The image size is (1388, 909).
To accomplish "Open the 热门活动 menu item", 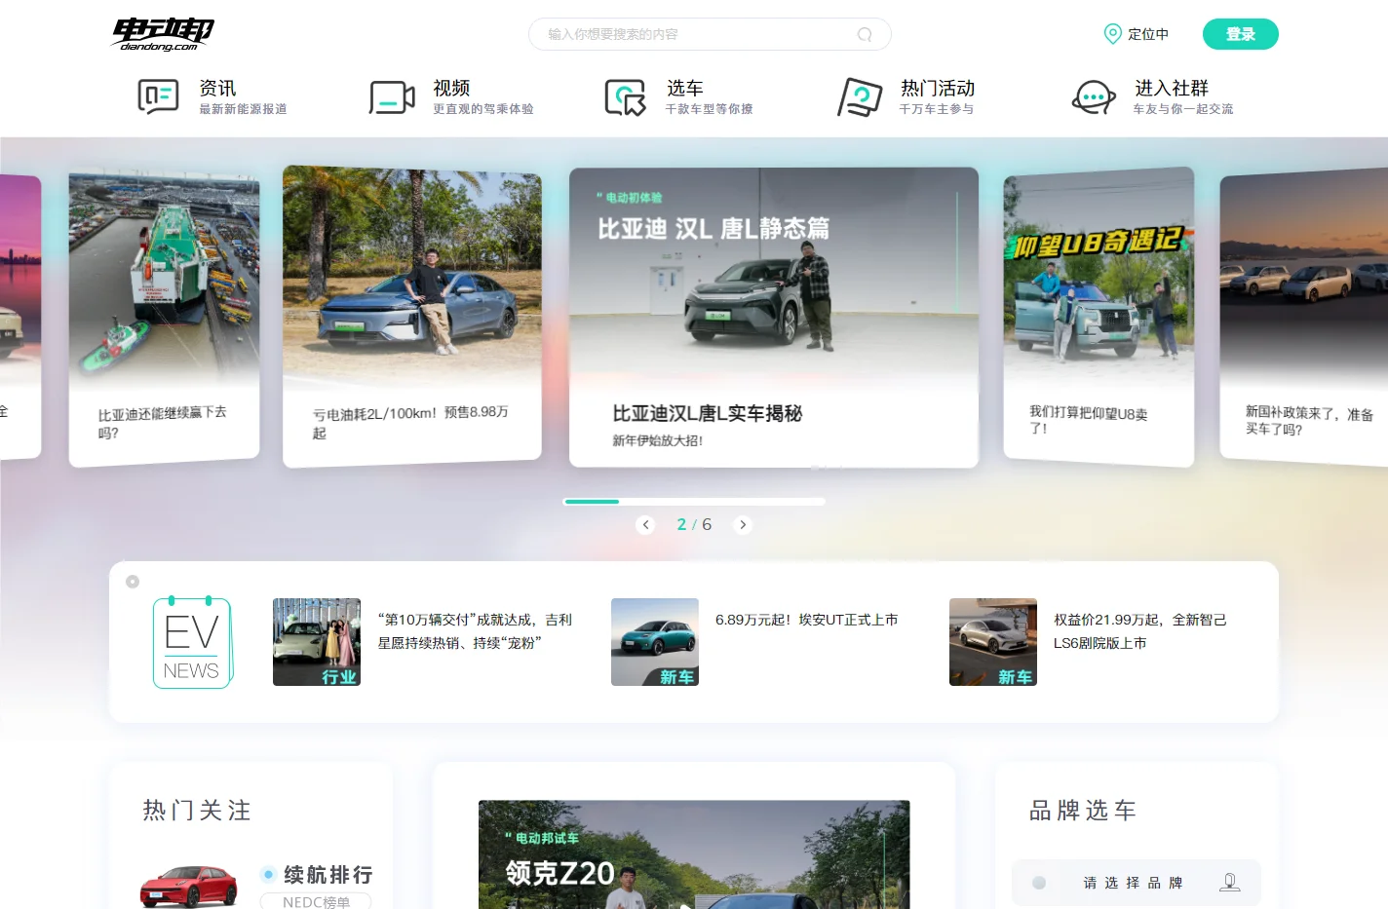I will 938,88.
